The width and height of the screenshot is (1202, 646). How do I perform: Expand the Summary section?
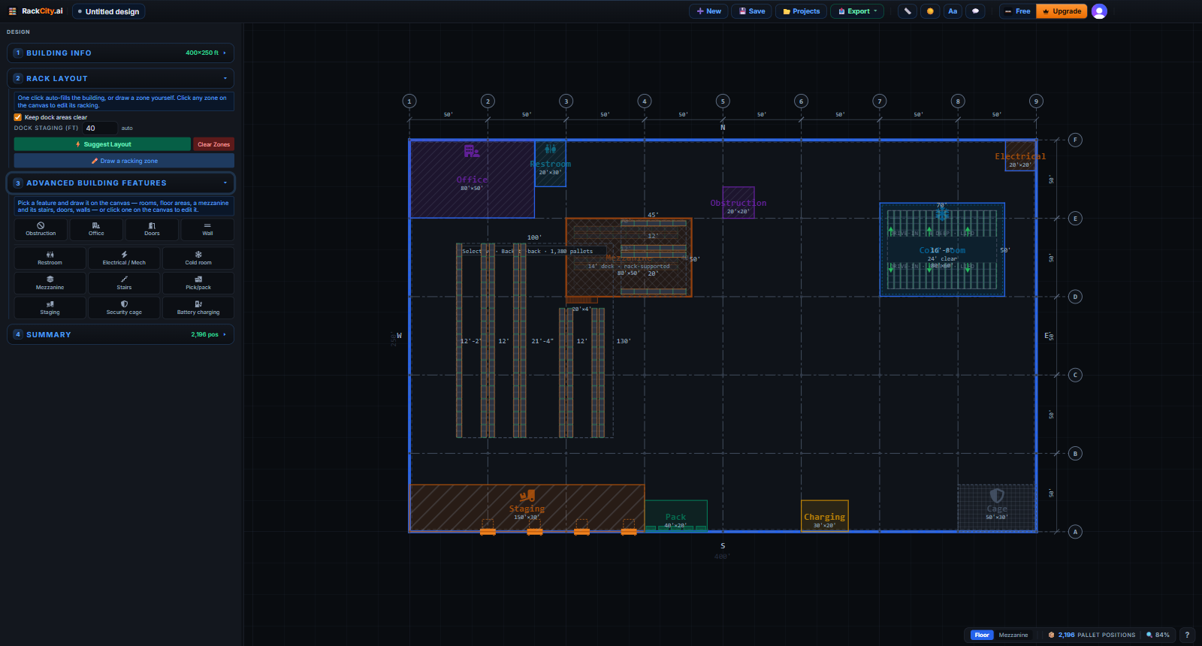pos(120,334)
